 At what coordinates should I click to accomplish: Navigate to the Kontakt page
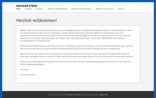[121, 9]
